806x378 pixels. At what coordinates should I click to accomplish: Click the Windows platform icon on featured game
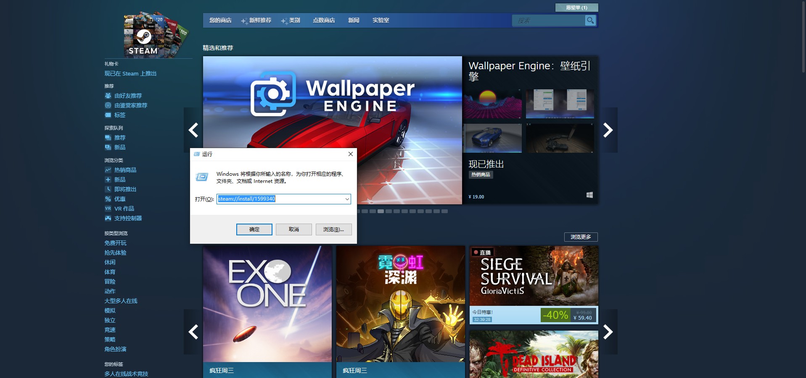589,195
